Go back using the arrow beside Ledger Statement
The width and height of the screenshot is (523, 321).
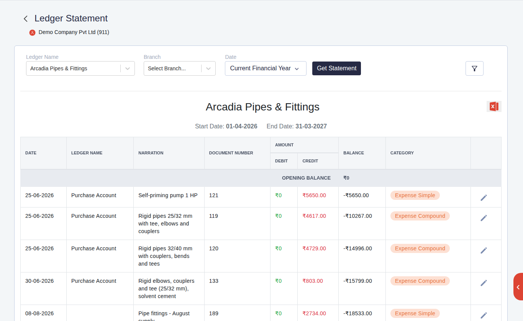[26, 19]
